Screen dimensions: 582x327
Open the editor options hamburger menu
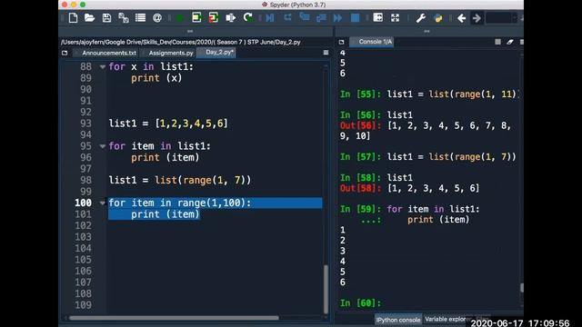point(326,53)
